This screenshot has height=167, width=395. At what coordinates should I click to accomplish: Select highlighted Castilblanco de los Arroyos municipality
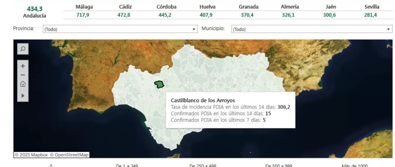coord(159,84)
